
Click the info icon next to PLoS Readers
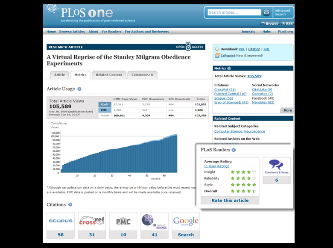(x=234, y=150)
